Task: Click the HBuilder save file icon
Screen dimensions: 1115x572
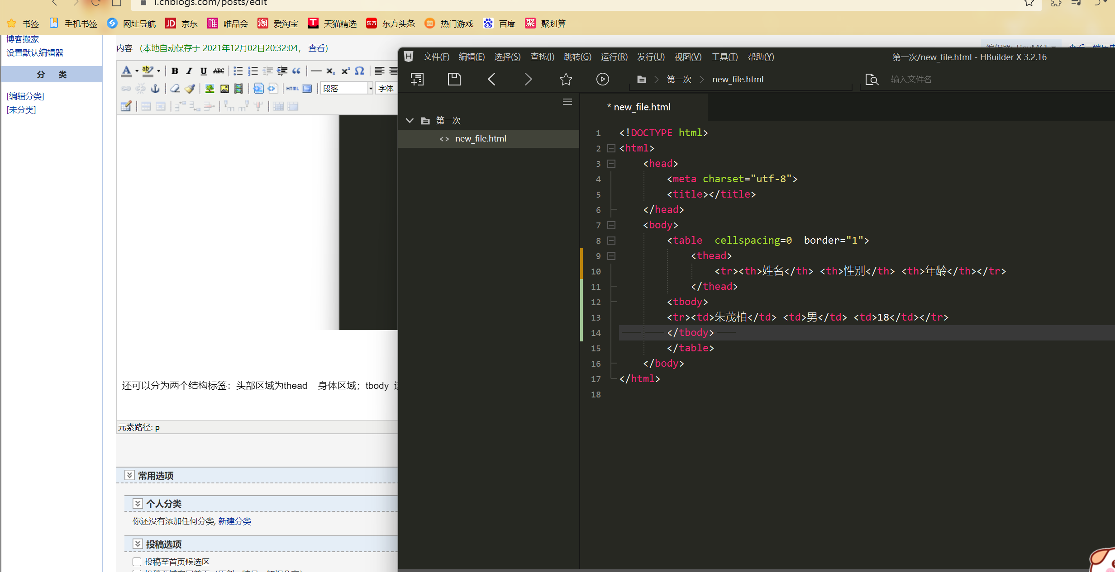Action: 454,79
